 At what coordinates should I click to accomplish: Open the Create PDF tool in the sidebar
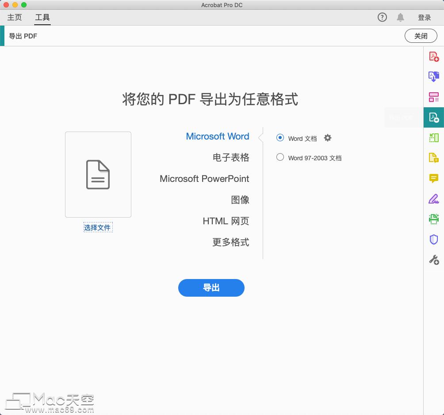tap(434, 57)
